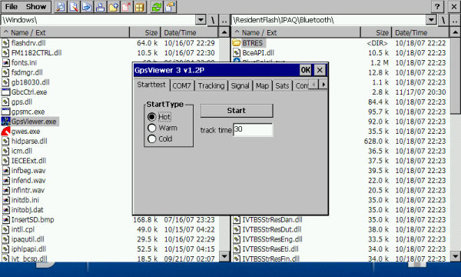Click OK in the GpsViewer title bar
The width and height of the screenshot is (461, 277).
click(305, 70)
